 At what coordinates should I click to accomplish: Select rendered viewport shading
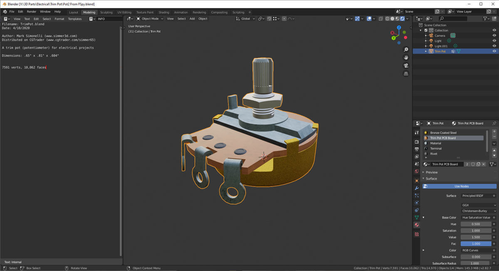tap(402, 19)
